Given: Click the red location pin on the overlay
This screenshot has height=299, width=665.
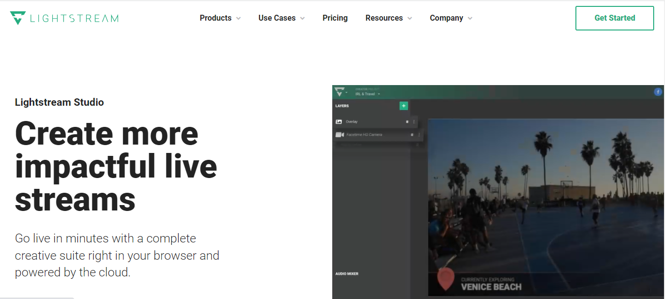Looking at the screenshot, I should (x=445, y=279).
